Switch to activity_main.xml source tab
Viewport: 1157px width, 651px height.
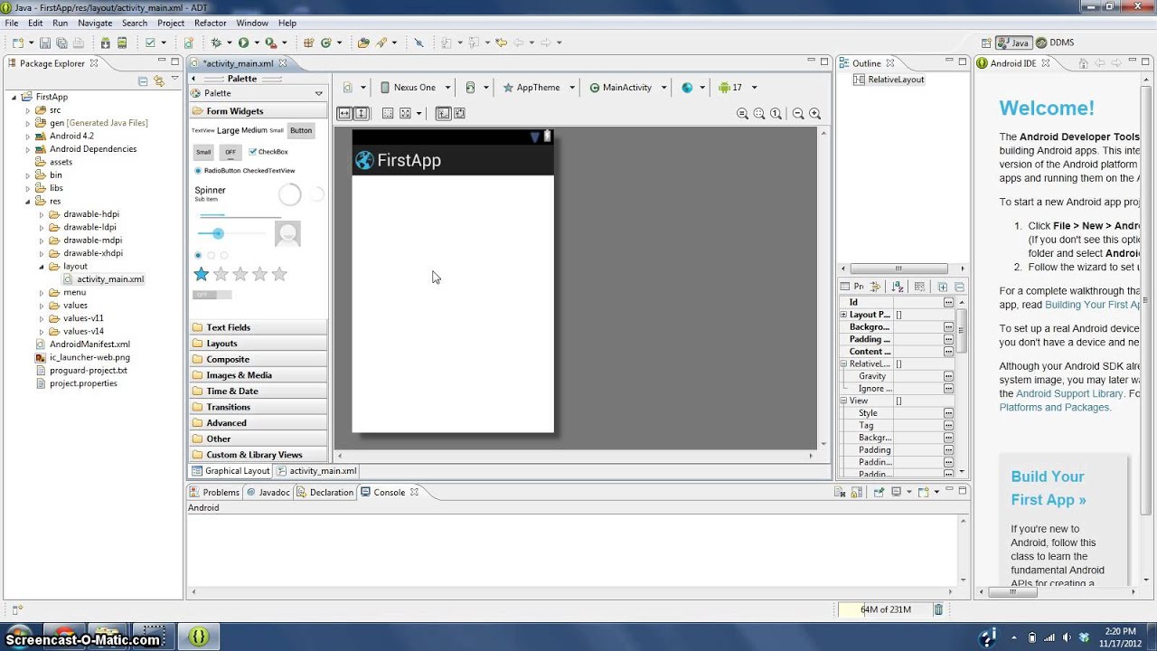[316, 470]
